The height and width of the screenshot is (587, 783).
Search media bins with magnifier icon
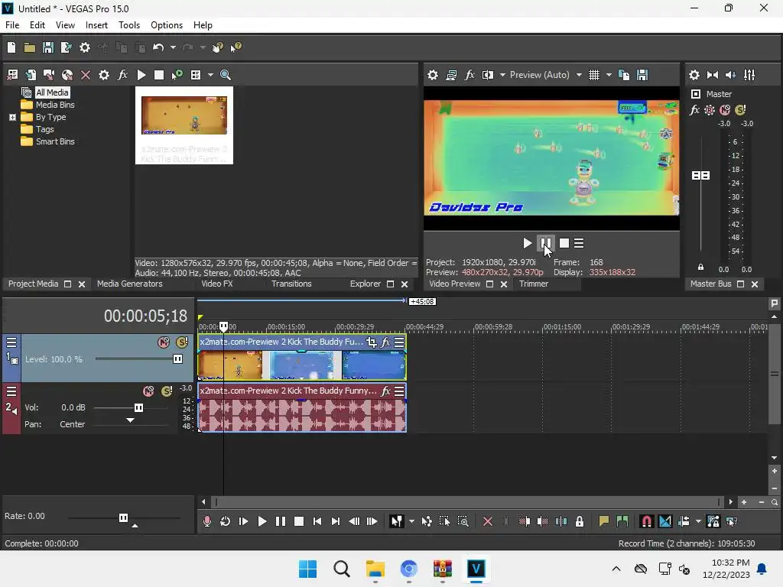226,75
